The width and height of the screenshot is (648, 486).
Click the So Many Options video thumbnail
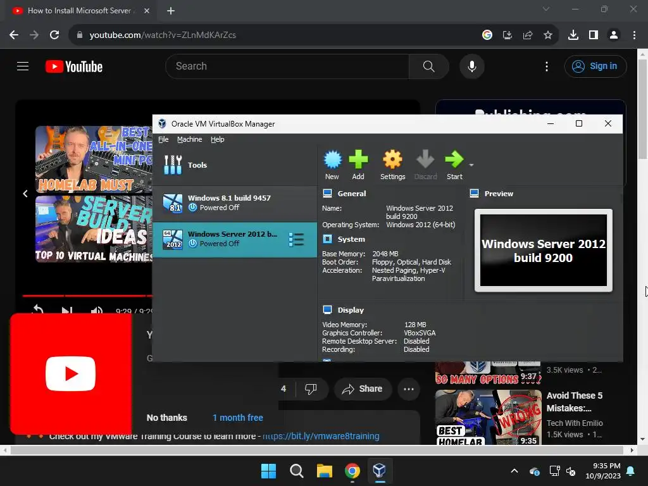(x=488, y=373)
